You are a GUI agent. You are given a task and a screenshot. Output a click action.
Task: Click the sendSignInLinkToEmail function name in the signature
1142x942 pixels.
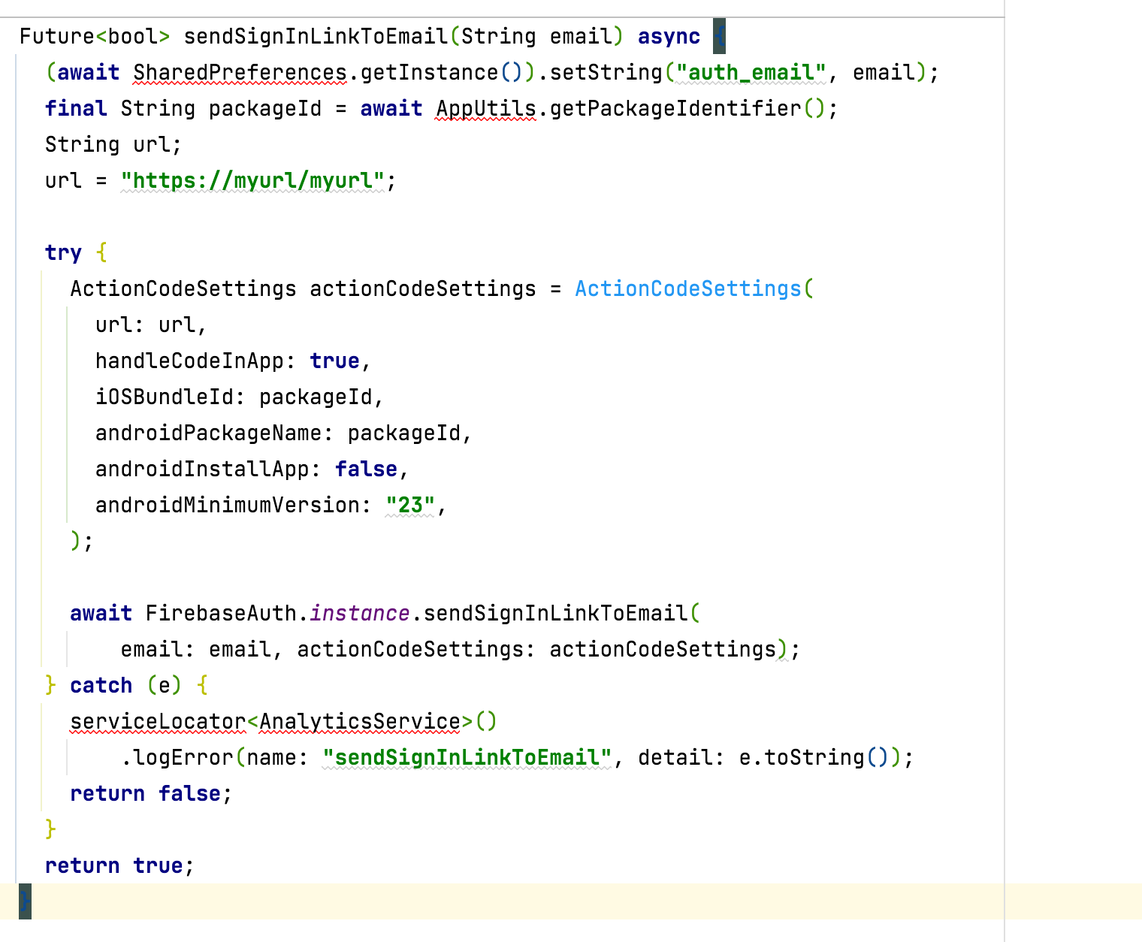(316, 36)
